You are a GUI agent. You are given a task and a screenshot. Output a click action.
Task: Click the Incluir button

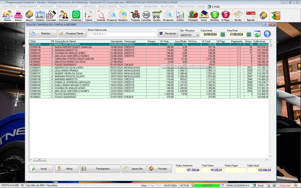coord(41,168)
